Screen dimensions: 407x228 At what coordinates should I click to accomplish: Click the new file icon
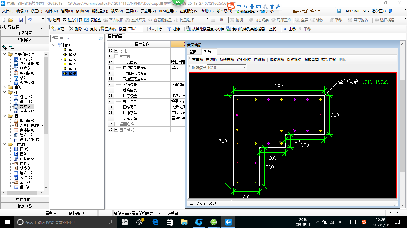pyautogui.click(x=4, y=20)
